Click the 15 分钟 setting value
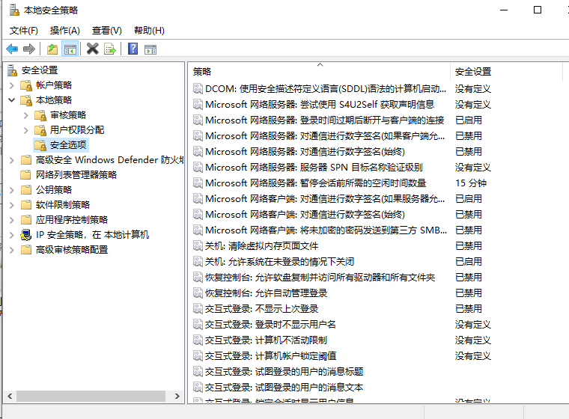The height and width of the screenshot is (419, 569). coord(471,183)
